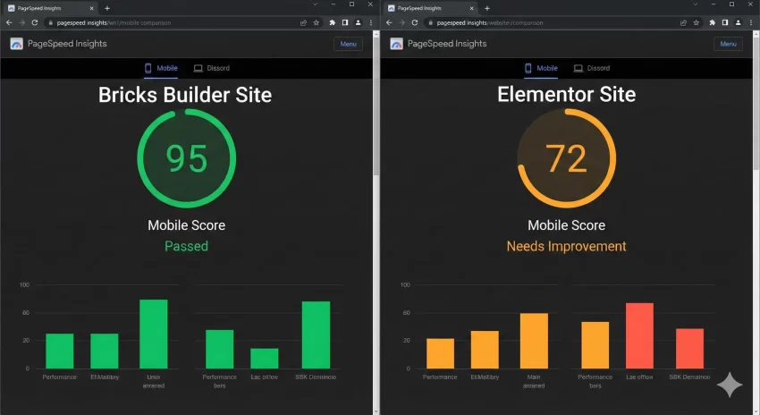The height and width of the screenshot is (415, 760).
Task: Open extensions puzzle icon in left window
Action: [x=332, y=22]
